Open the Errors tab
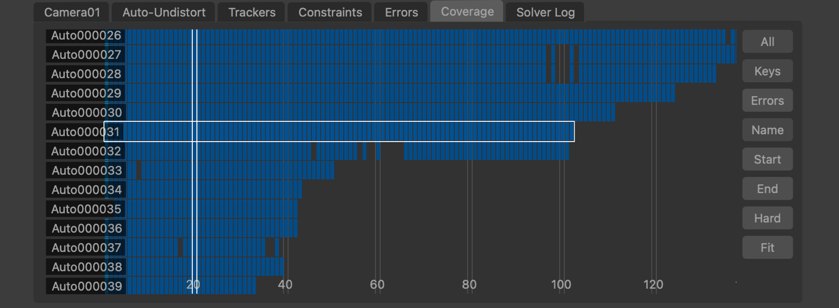 [401, 12]
